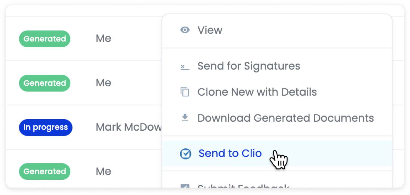Image resolution: width=410 pixels, height=195 pixels.
Task: Click the first row's Generated status badge
Action: click(x=45, y=39)
